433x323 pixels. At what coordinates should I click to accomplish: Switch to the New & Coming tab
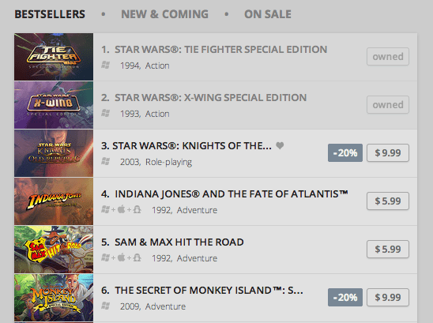click(x=165, y=14)
